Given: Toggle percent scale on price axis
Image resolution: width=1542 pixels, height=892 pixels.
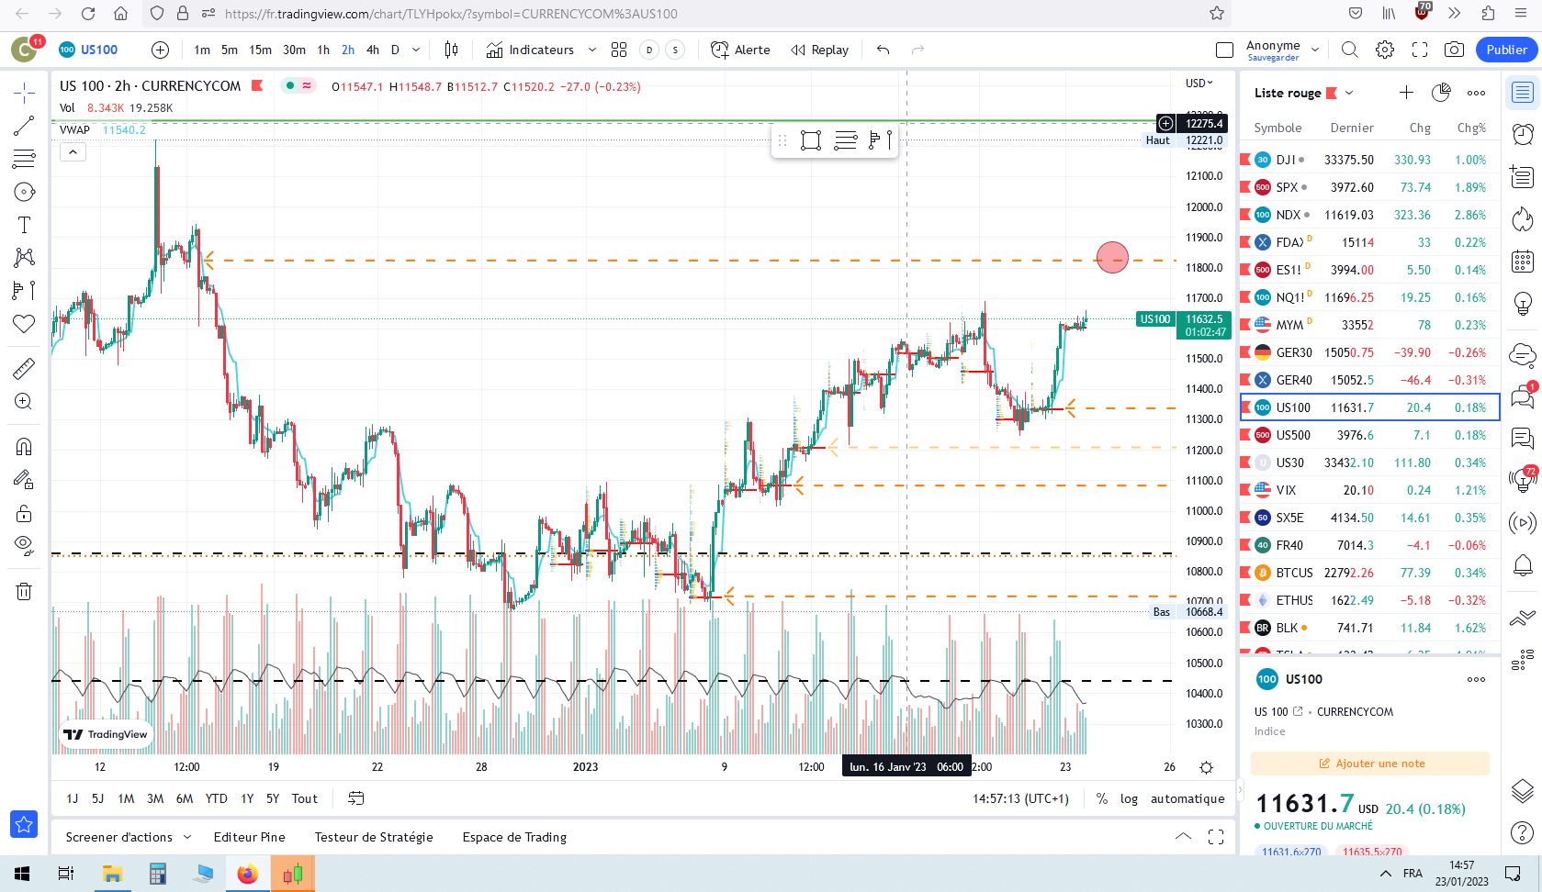Looking at the screenshot, I should 1102,798.
